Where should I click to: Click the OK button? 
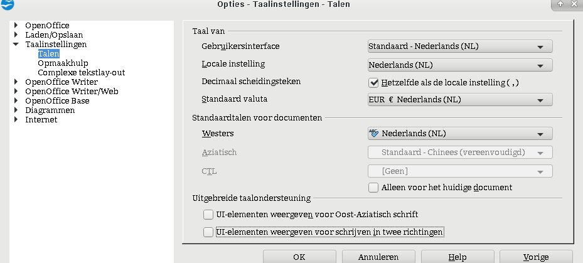pos(299,257)
